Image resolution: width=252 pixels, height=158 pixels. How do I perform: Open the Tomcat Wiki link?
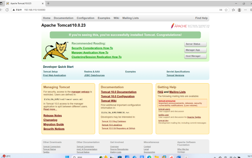(x=109, y=101)
